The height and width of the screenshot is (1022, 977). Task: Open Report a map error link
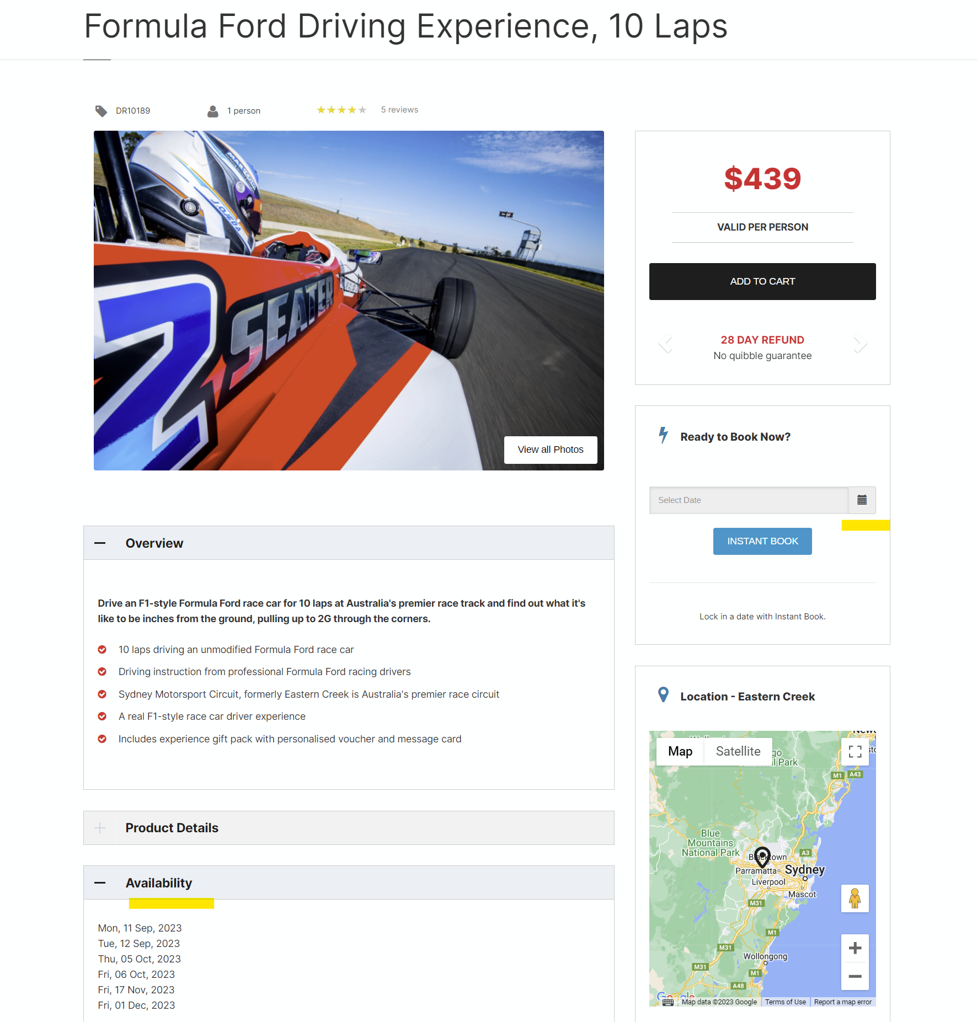point(843,1002)
